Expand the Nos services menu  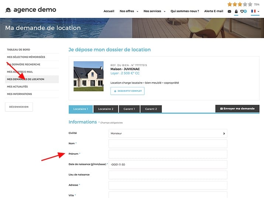[x=154, y=11]
